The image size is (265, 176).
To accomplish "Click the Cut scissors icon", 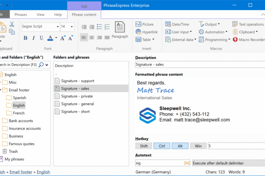I will tap(12, 24).
